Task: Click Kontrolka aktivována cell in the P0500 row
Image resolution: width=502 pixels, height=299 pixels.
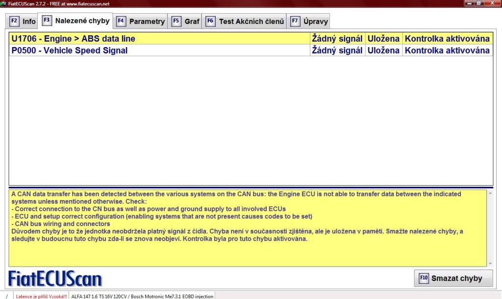Action: 447,50
